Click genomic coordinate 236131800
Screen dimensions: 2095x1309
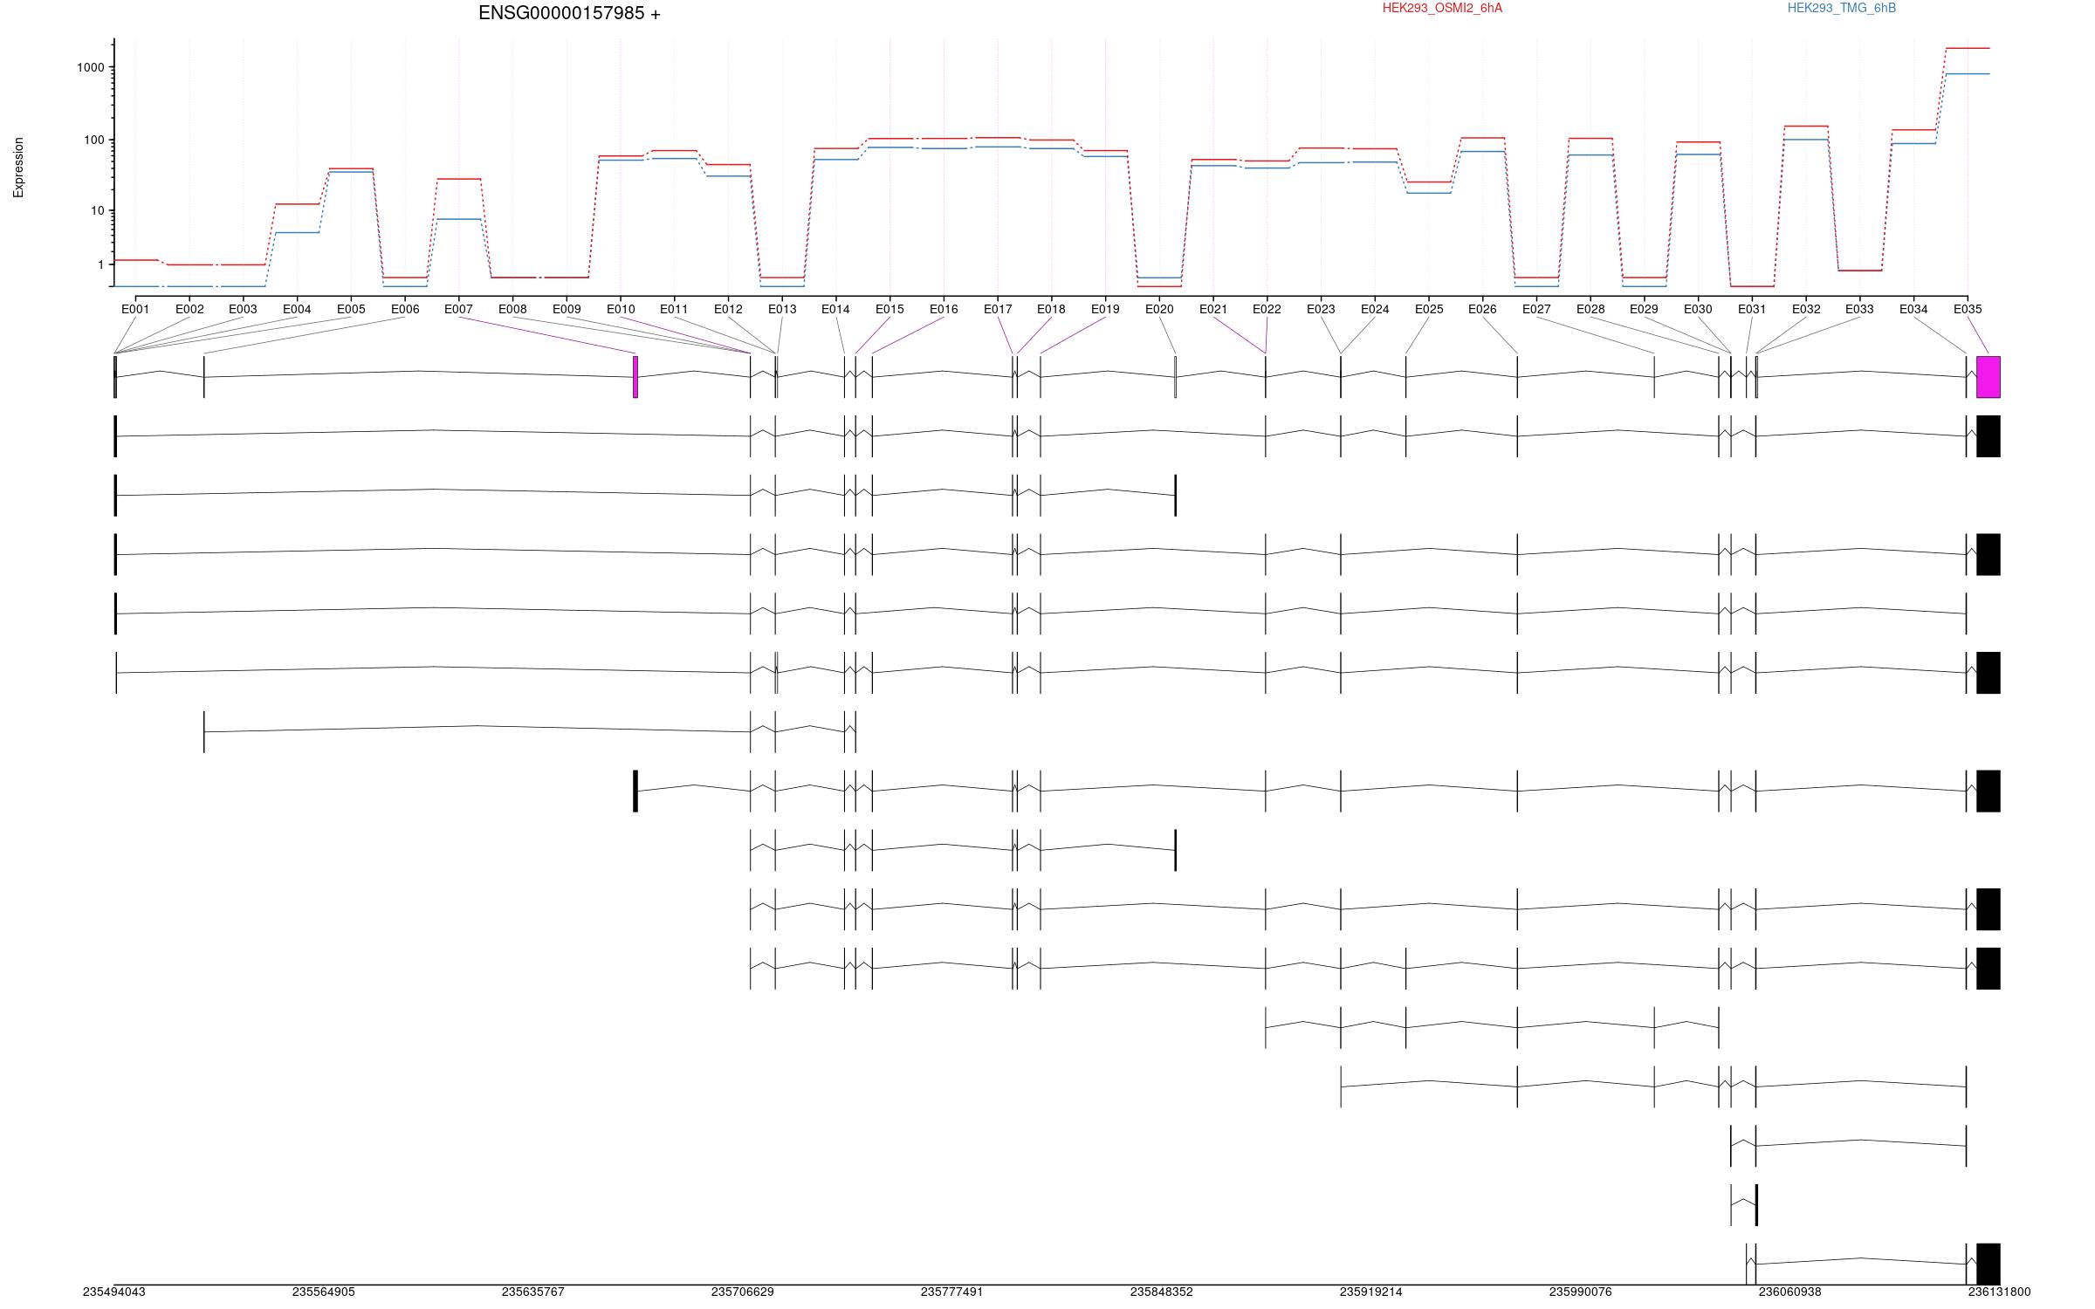2000,1292
